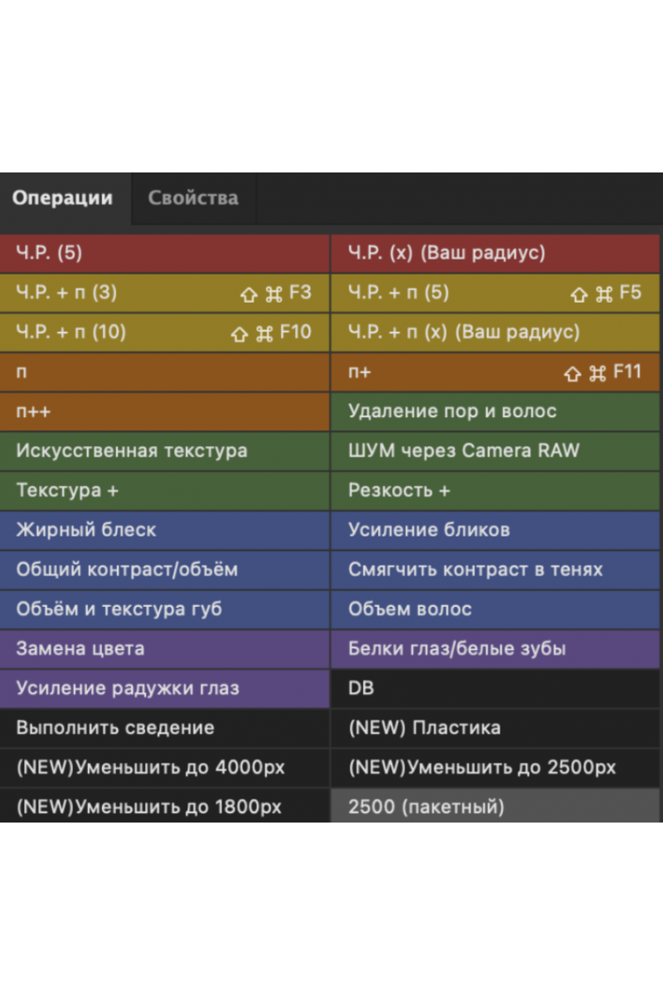Switch to the Свойства tab
663x995 pixels.
[x=193, y=198]
